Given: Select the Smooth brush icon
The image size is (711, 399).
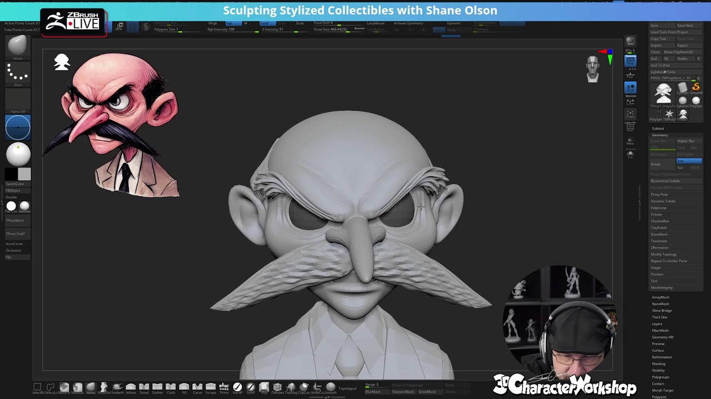Looking at the screenshot, I should (x=331, y=387).
